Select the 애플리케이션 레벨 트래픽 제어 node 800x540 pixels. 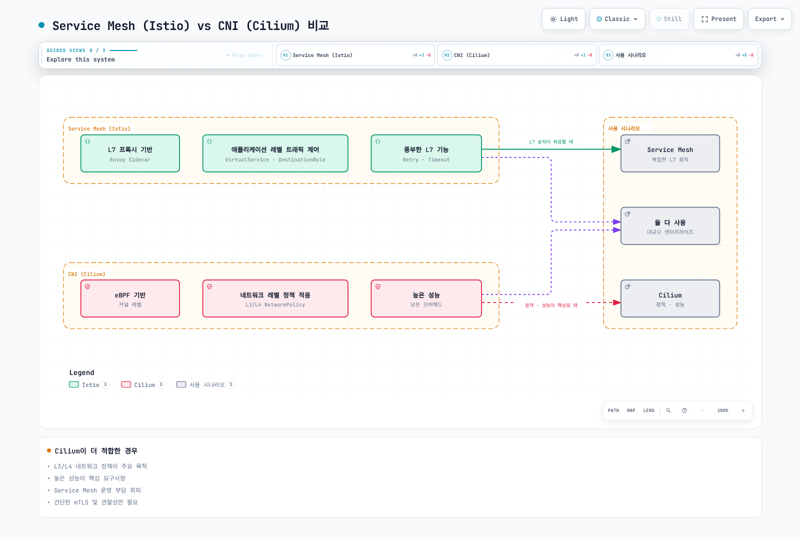275,153
